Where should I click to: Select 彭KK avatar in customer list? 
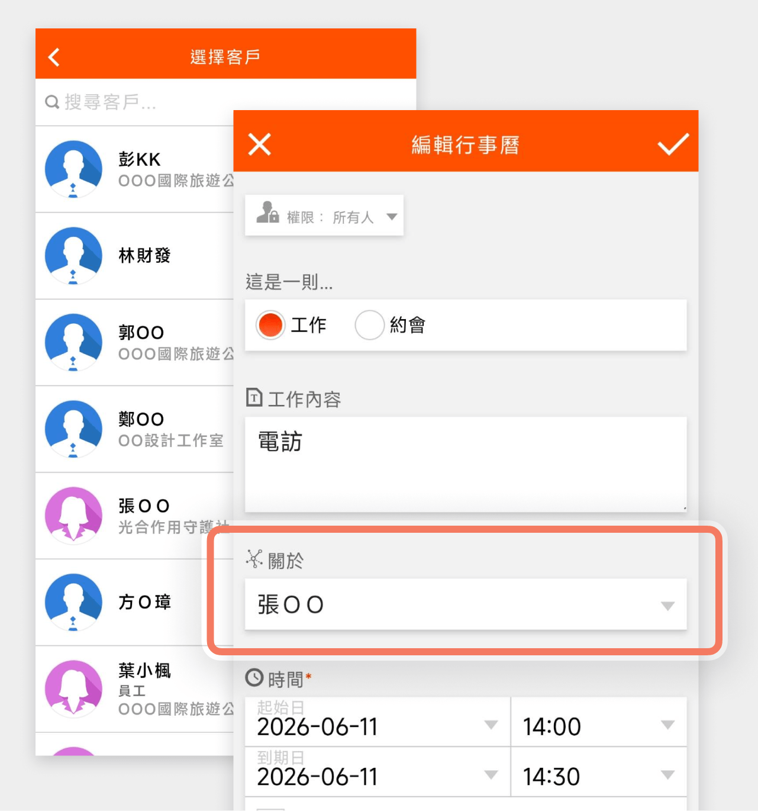pos(73,169)
